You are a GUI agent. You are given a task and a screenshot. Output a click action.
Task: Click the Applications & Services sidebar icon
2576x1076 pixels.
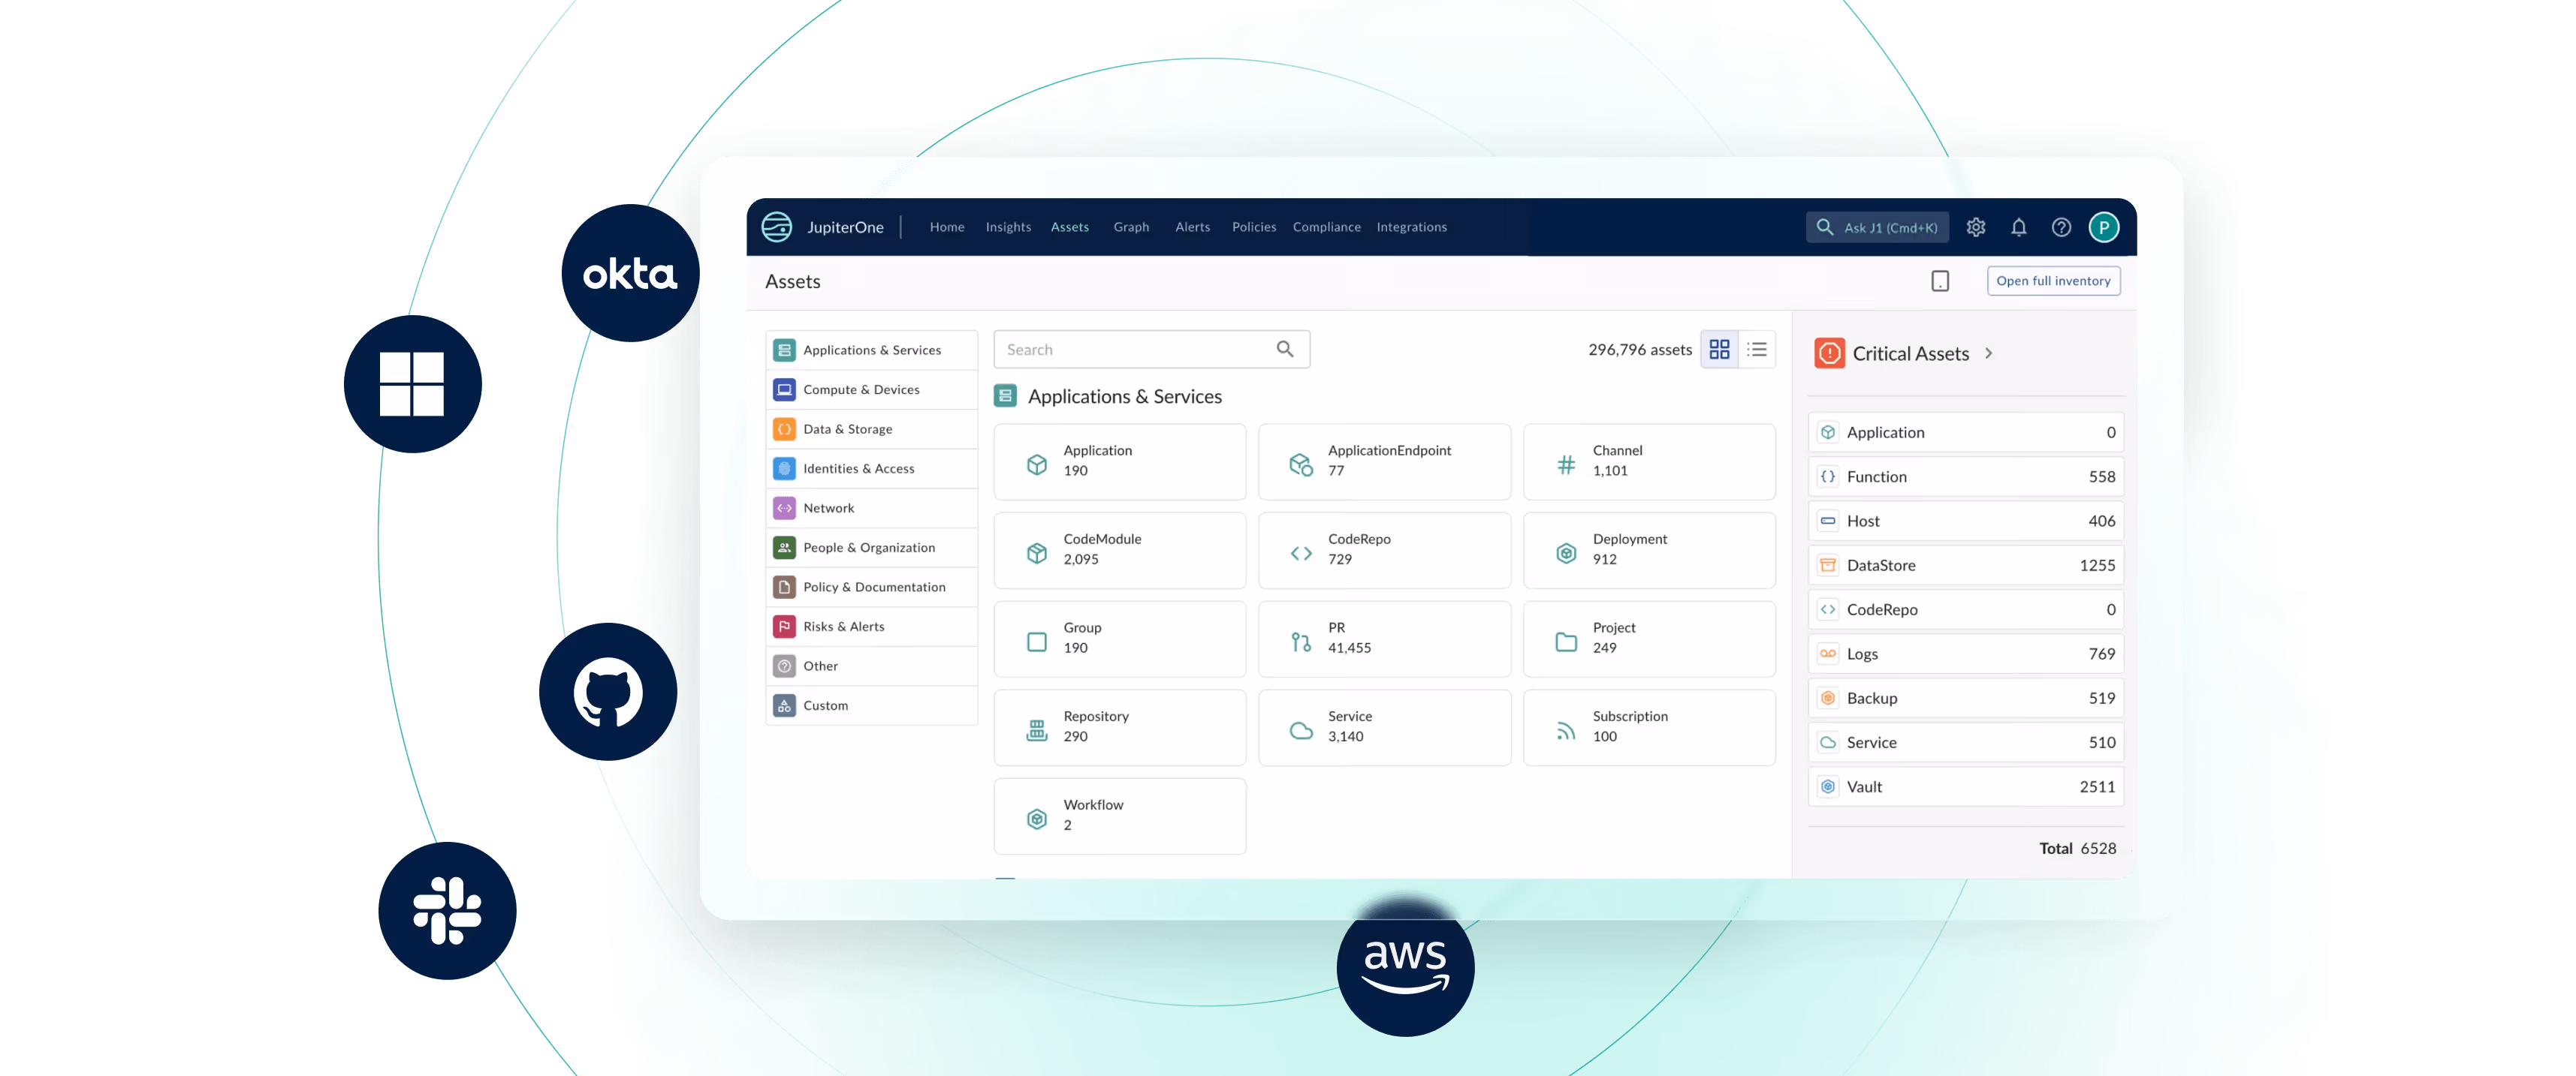pyautogui.click(x=784, y=350)
